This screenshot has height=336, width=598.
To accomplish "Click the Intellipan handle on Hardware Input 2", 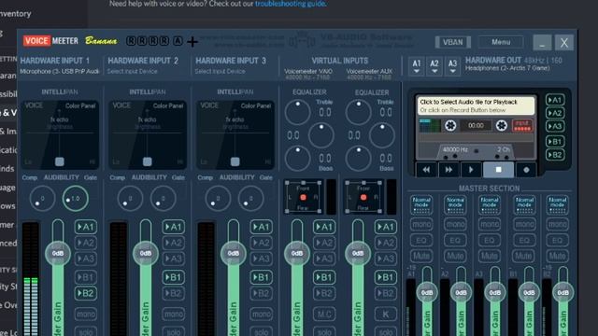I will tap(148, 161).
